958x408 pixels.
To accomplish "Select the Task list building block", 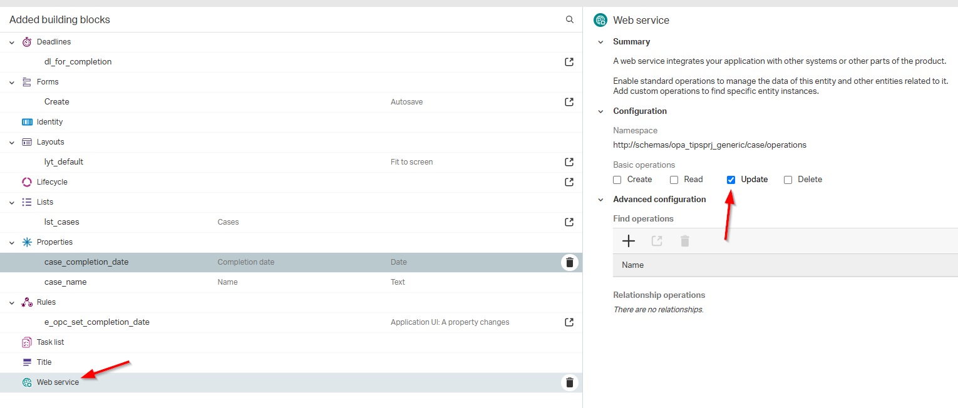I will pyautogui.click(x=50, y=342).
